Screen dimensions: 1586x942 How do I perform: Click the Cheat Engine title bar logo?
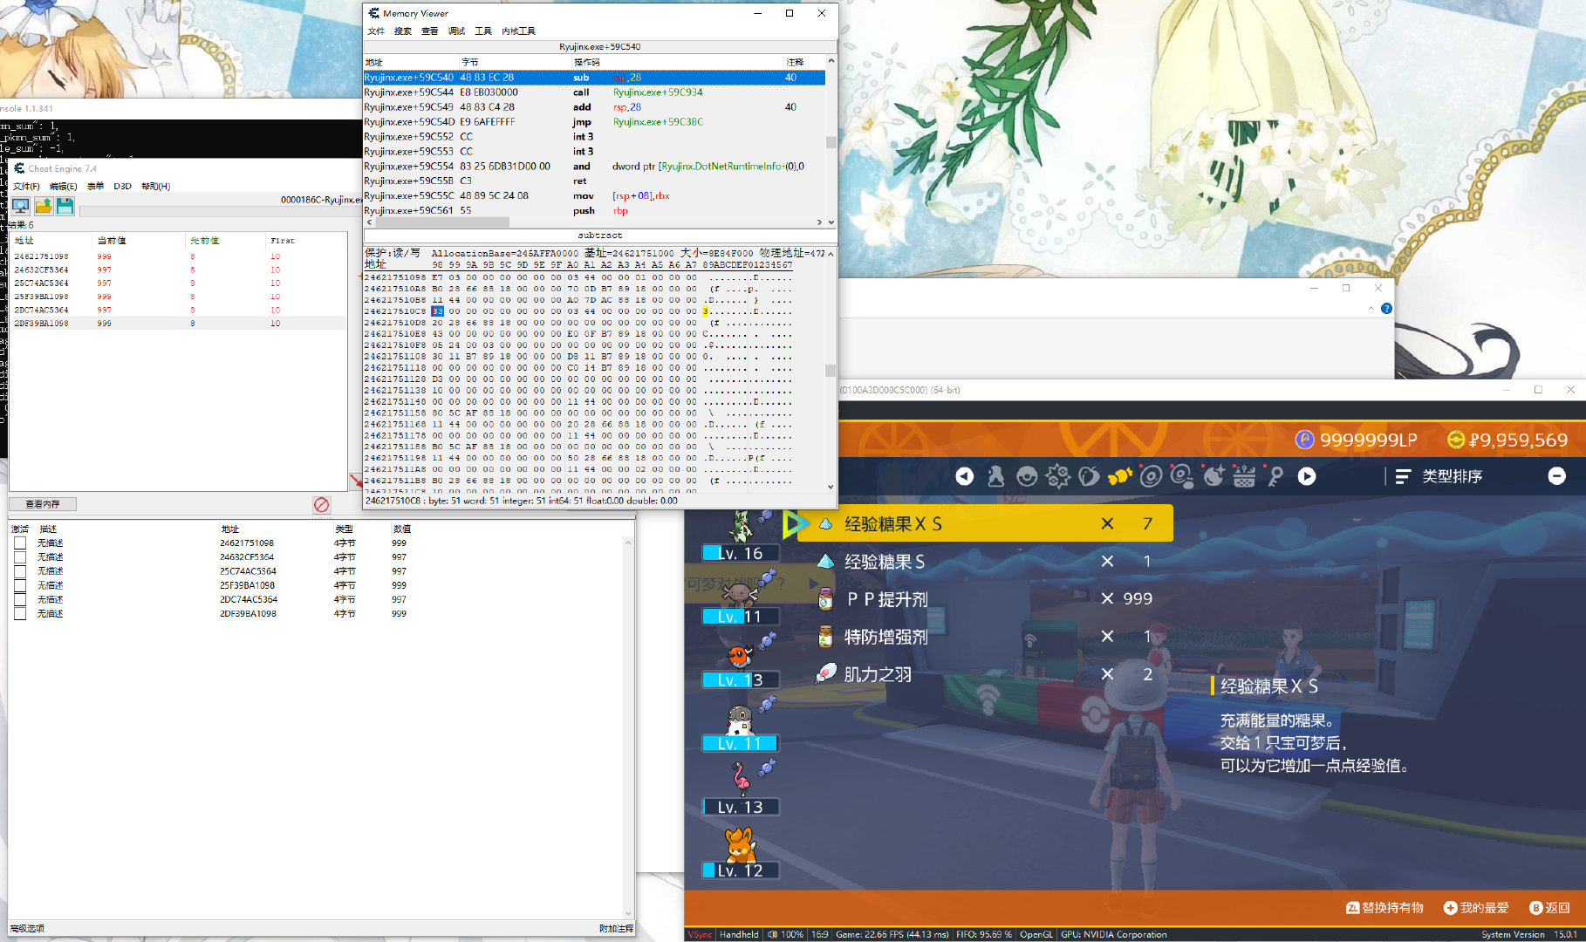pos(19,168)
